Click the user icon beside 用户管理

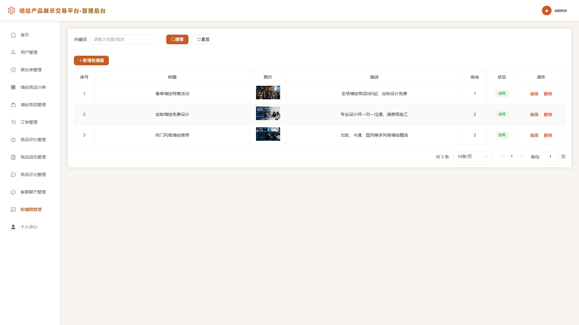point(13,52)
